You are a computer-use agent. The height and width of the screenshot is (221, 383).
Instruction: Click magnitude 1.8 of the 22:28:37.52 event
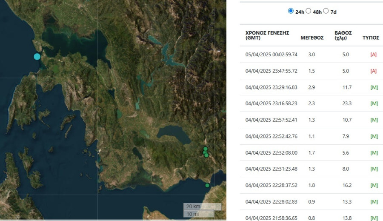tap(312, 185)
